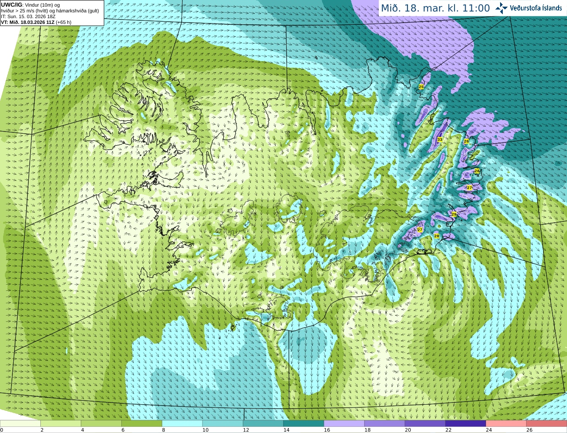The image size is (567, 433).
Task: Pick the 4–6 m/s green legend swatch
Action: (x=101, y=423)
